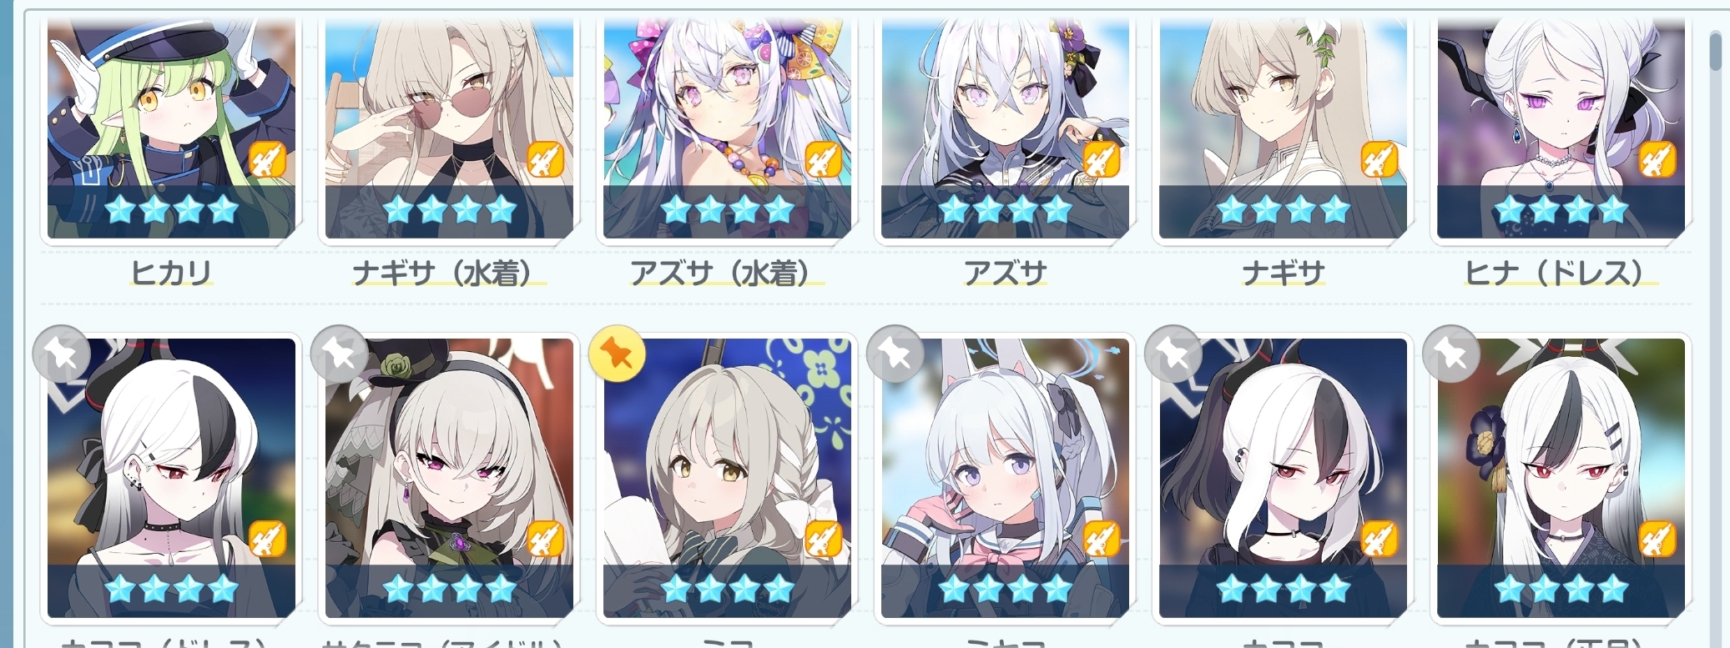The width and height of the screenshot is (1730, 648).
Task: Click orange weapon icon on ナギサ(水着) card
Action: (x=546, y=160)
